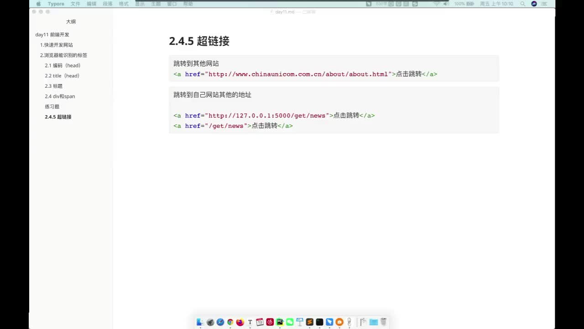Select outline item 2.4.5 超链接
Image resolution: width=584 pixels, height=329 pixels.
point(58,117)
